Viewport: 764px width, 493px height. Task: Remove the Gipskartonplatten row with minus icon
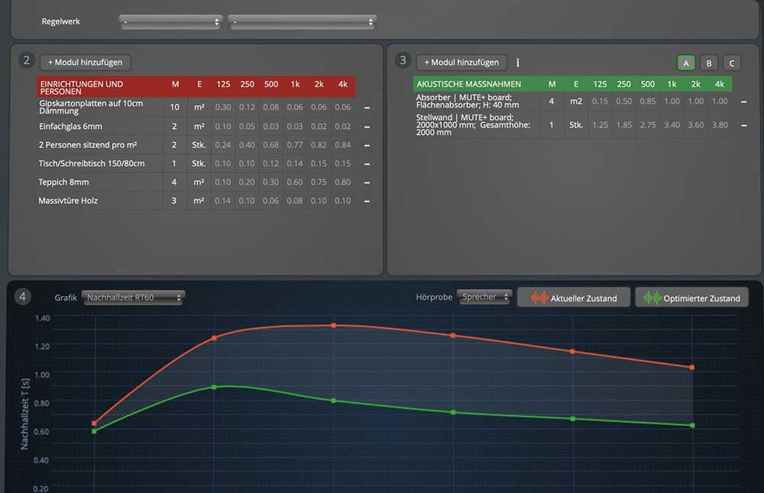pos(367,108)
